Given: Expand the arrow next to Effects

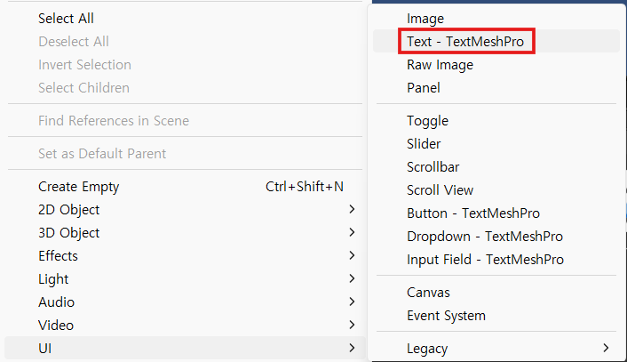Looking at the screenshot, I should click(x=352, y=255).
